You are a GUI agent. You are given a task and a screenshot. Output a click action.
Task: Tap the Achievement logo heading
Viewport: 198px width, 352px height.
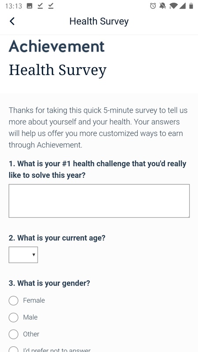(x=57, y=47)
